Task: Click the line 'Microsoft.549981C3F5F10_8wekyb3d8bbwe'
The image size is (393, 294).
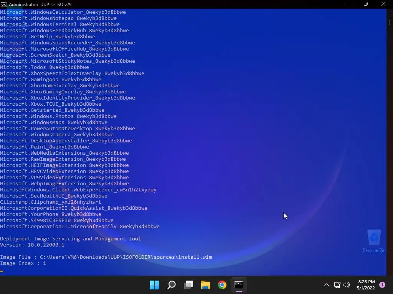Action: pyautogui.click(x=57, y=220)
